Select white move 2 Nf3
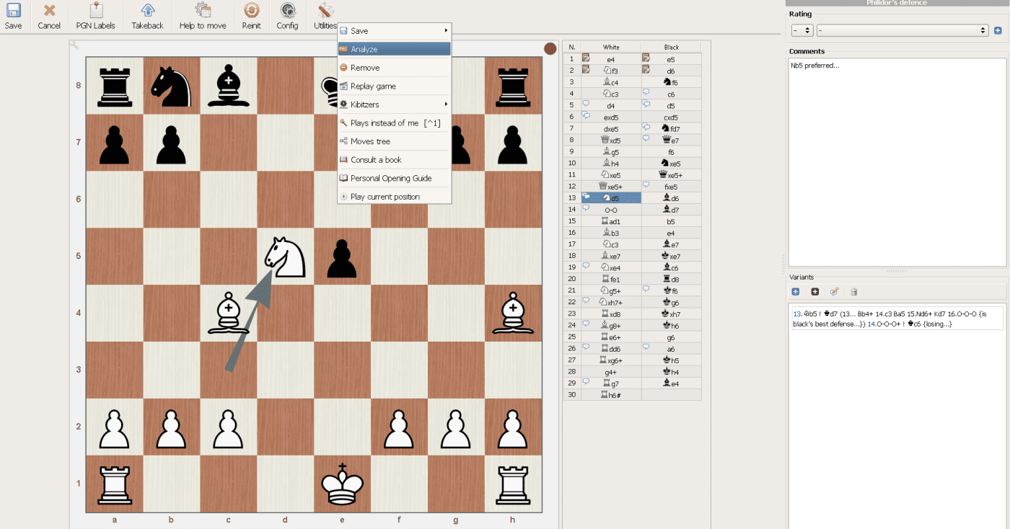The height and width of the screenshot is (529, 1010). [x=610, y=71]
